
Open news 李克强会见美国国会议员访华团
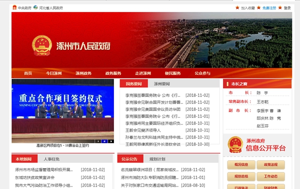pyautogui.click(x=153, y=109)
